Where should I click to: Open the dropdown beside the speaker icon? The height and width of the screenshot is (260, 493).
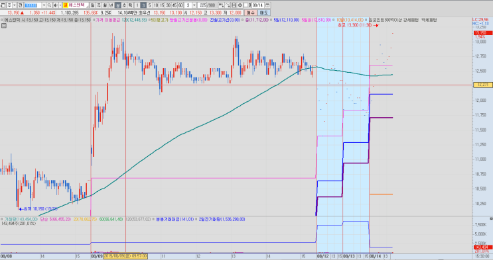tap(60, 5)
